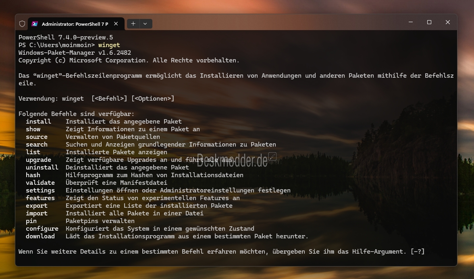Click 'Suchen und Anzeigen grundlegender Informationen' description

coord(171,145)
